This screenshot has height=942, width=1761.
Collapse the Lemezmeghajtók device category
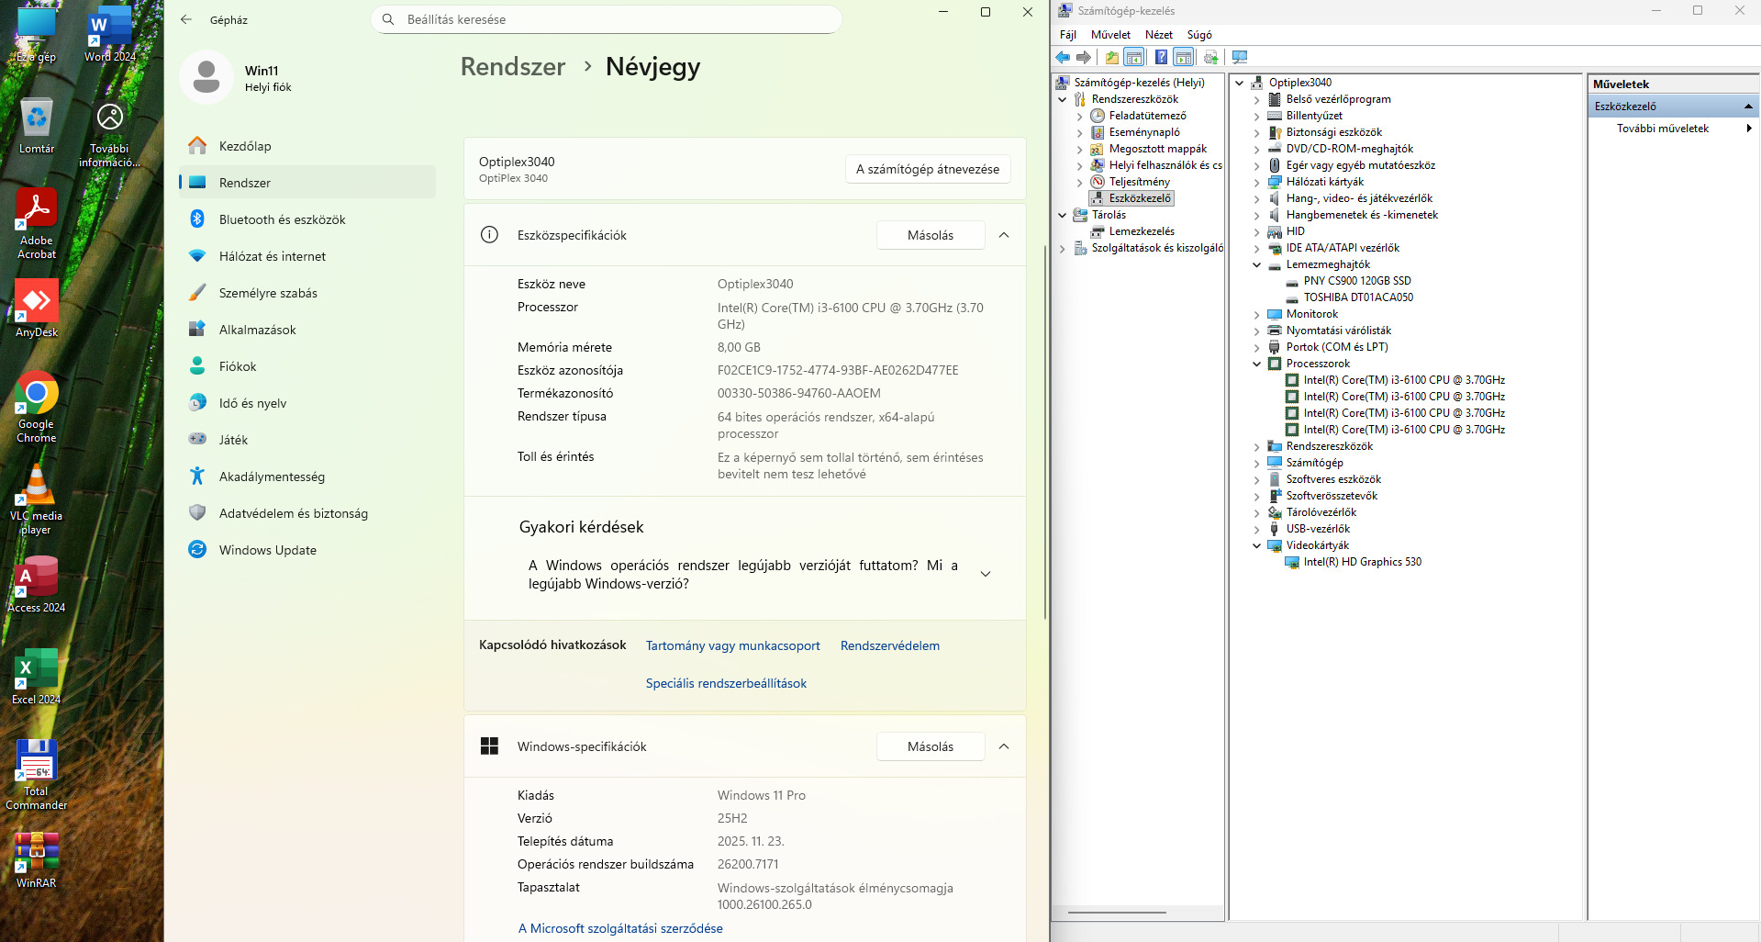[1257, 264]
